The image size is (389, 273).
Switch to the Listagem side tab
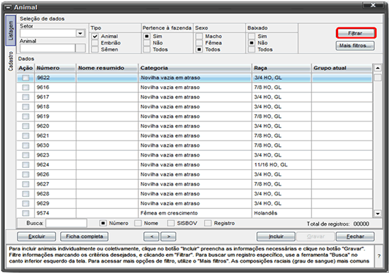pyautogui.click(x=11, y=30)
